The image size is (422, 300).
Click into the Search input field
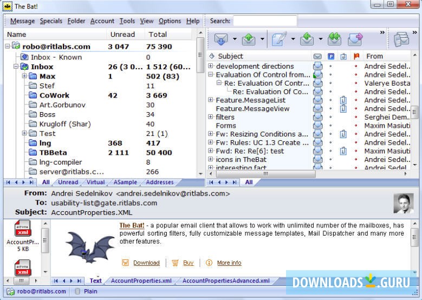pyautogui.click(x=265, y=21)
